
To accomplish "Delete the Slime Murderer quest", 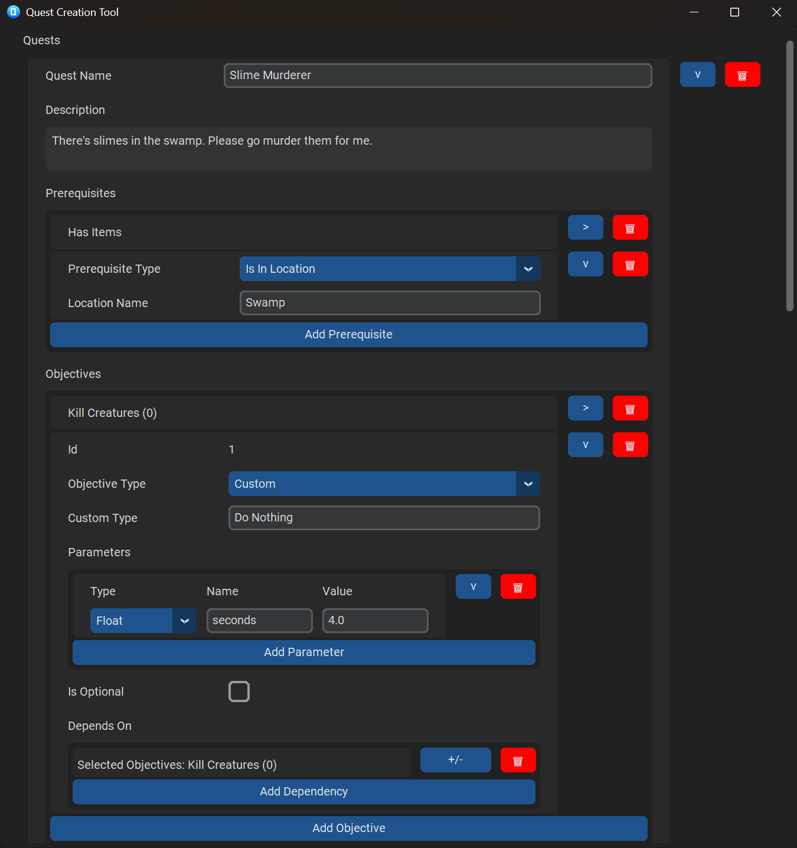I will click(x=742, y=74).
